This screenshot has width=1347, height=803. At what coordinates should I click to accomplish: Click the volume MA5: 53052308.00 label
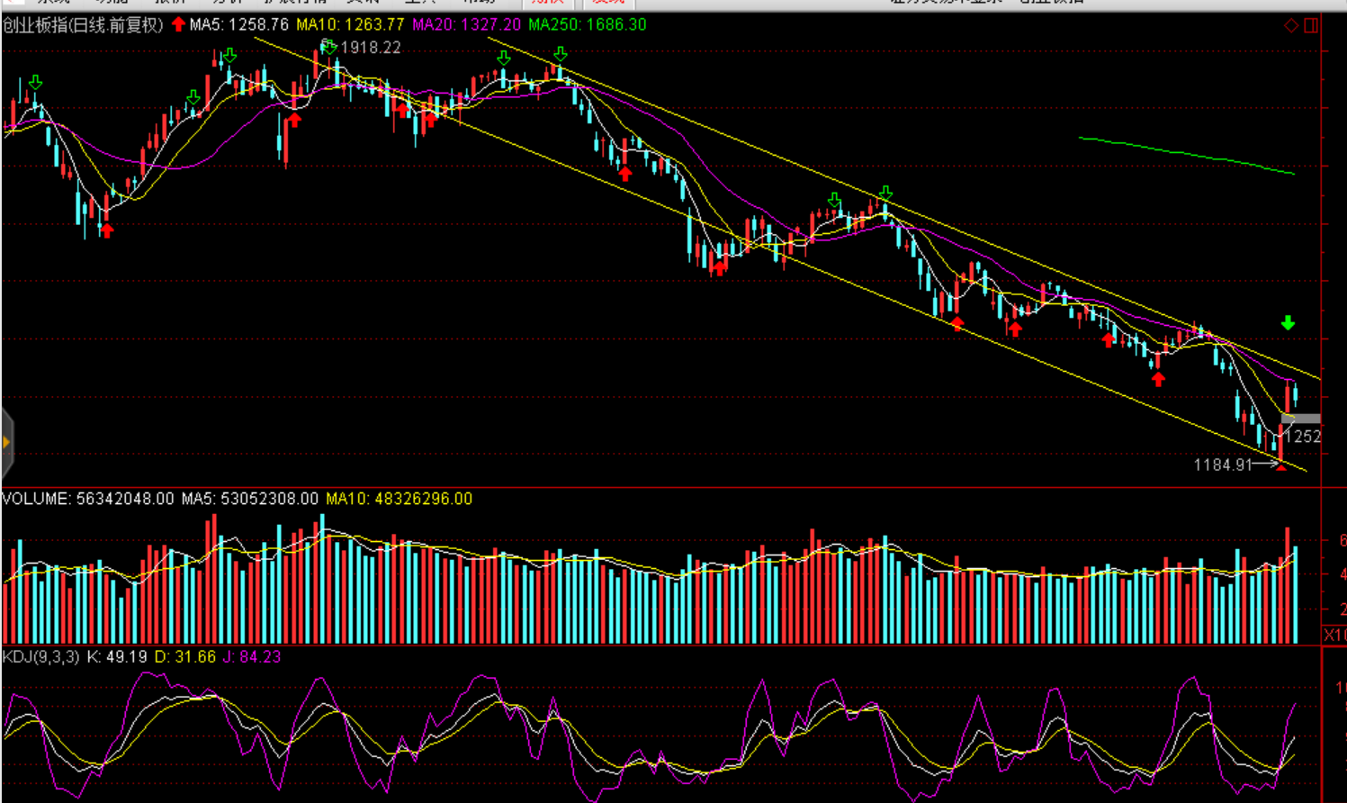[x=249, y=499]
